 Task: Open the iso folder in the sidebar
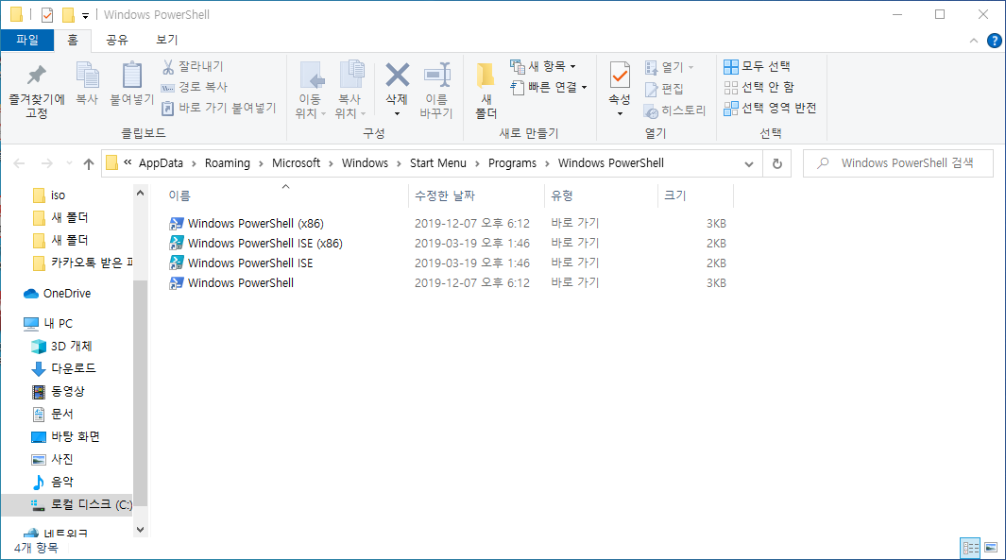(58, 195)
